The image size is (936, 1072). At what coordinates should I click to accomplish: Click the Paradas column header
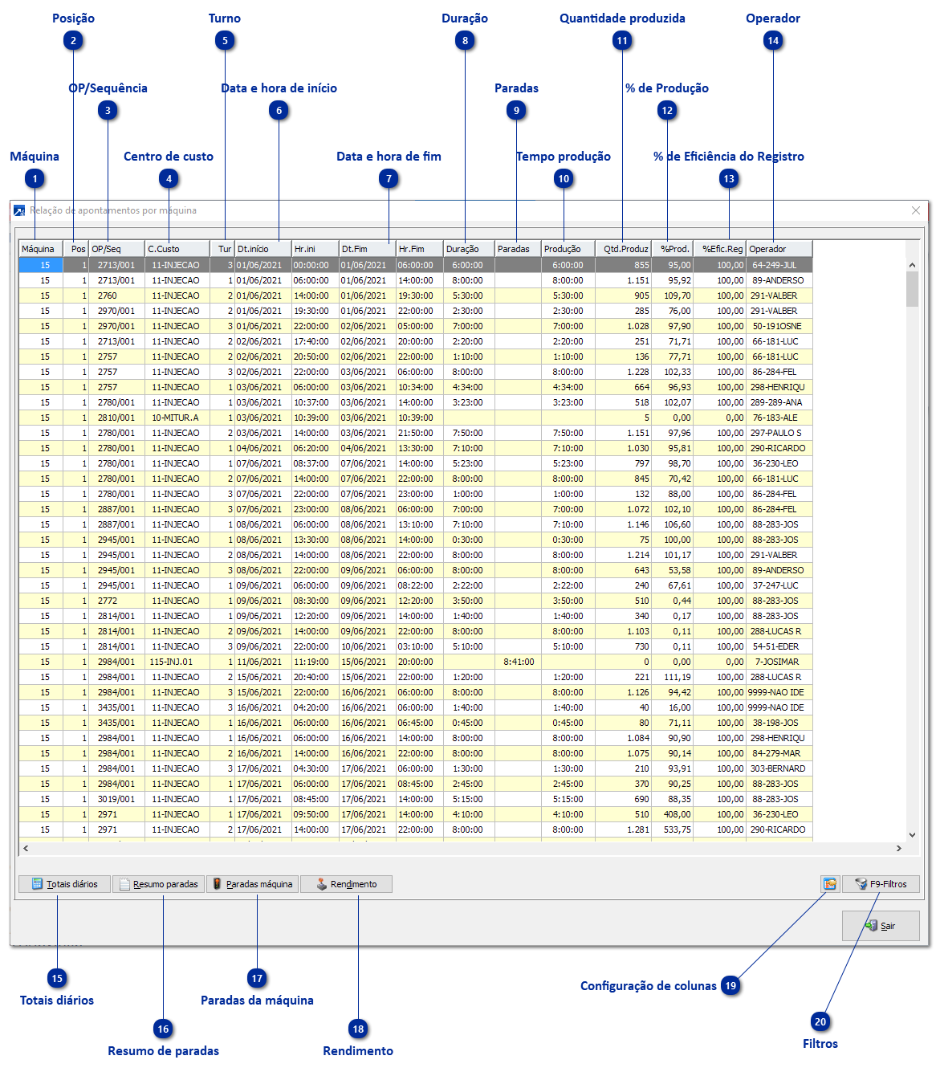click(518, 249)
